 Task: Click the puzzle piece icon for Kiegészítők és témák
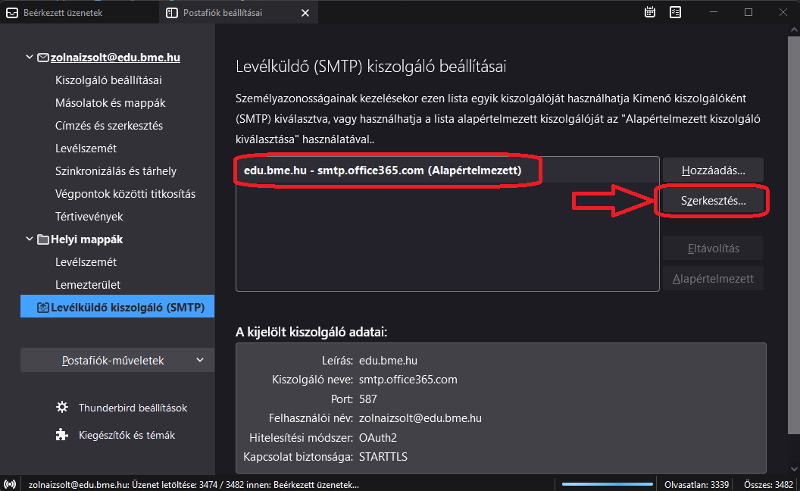[x=61, y=435]
